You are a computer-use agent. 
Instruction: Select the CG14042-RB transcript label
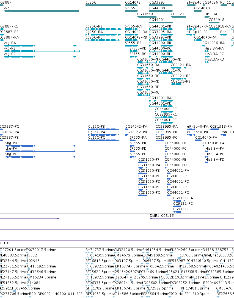tap(136, 37)
